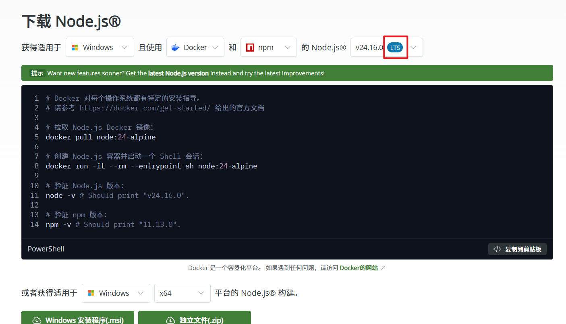The image size is (566, 324).
Task: Click the 下载 Node.js® heading
Action: pos(71,21)
